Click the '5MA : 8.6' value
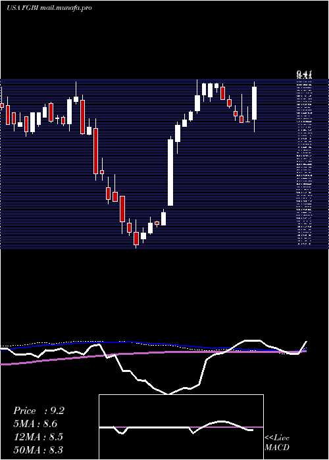Screen dimensions: 329x460 click(36, 424)
